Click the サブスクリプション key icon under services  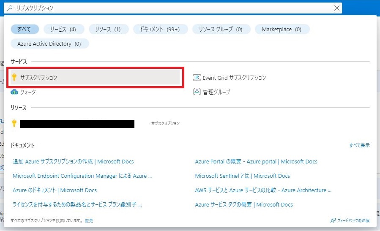14,77
